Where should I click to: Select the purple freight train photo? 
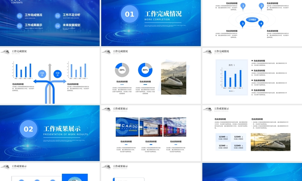pos(175,127)
